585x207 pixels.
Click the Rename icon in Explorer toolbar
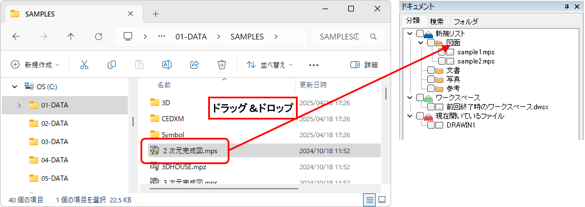[x=167, y=65]
